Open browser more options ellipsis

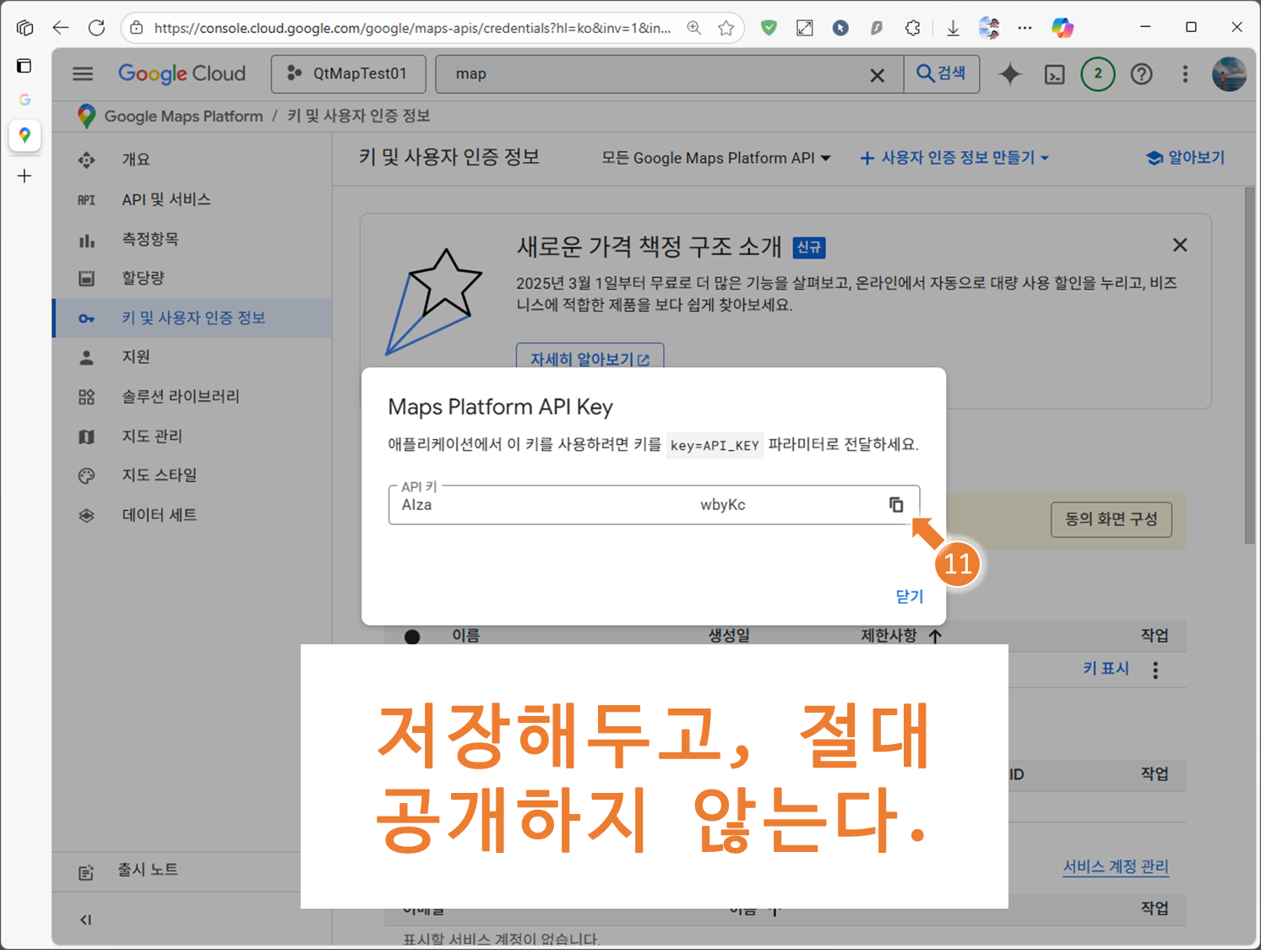[1025, 28]
